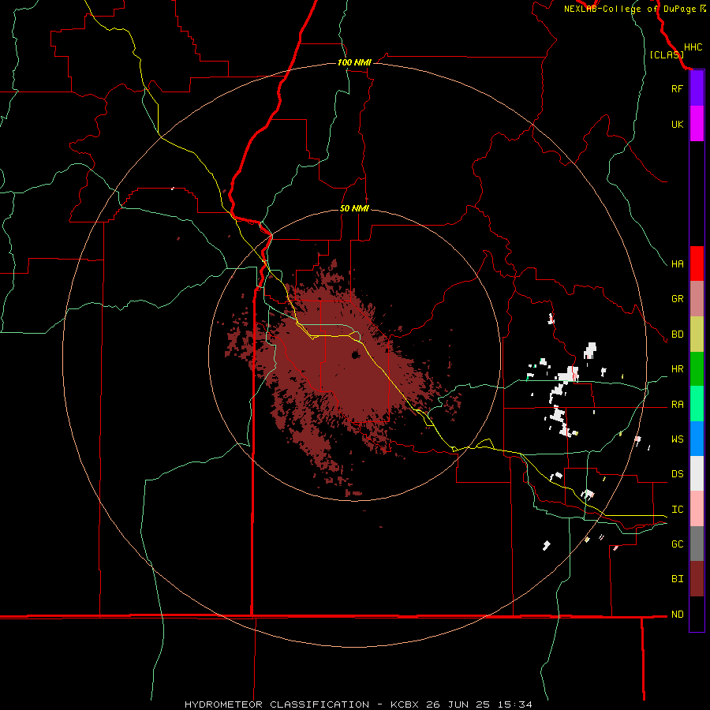Click the 50 NMI range ring label
The image size is (710, 710).
(x=354, y=209)
